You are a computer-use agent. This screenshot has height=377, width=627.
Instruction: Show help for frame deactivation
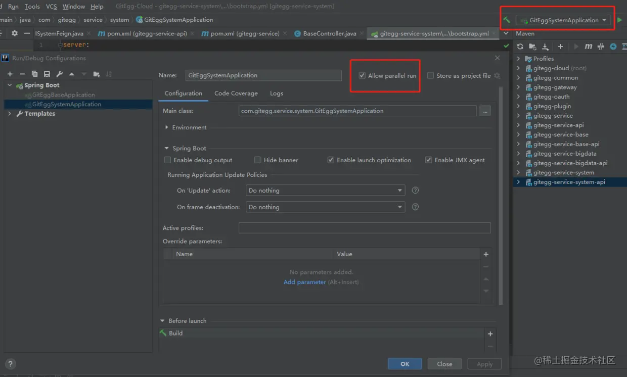click(x=415, y=207)
